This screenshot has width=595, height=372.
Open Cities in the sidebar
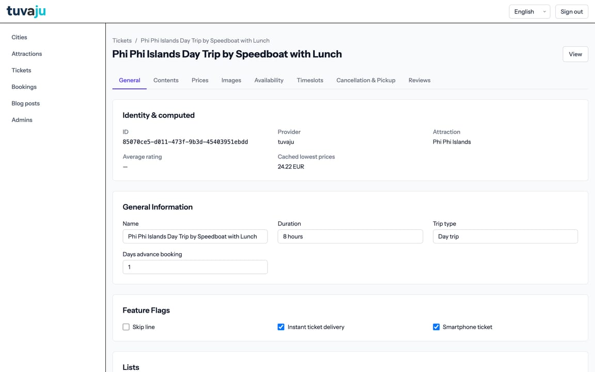coord(19,37)
